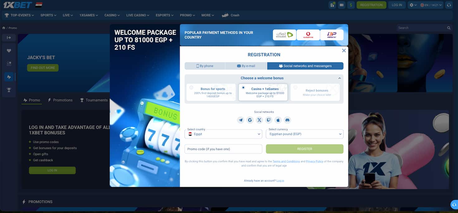The height and width of the screenshot is (213, 458).
Task: Click the Promo code input field
Action: pyautogui.click(x=223, y=149)
